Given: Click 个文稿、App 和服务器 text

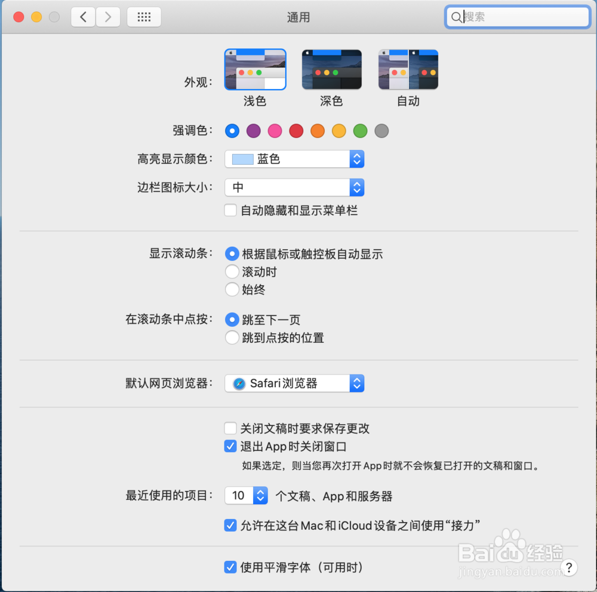Looking at the screenshot, I should click(334, 496).
